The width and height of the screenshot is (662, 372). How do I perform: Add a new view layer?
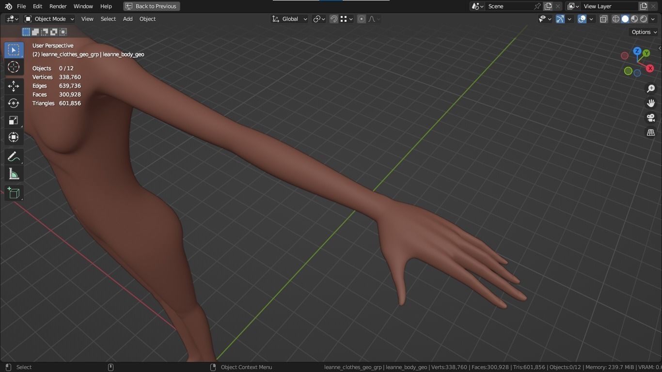[644, 6]
